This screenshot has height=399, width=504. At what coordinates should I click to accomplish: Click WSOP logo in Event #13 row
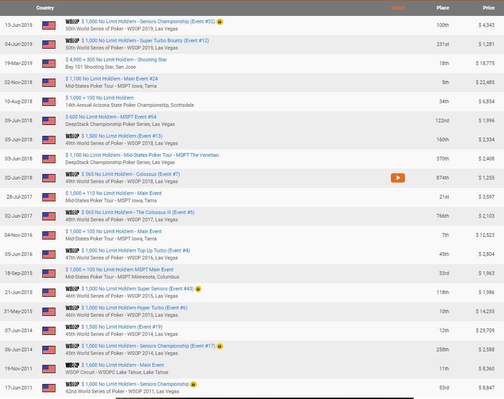pyautogui.click(x=72, y=136)
